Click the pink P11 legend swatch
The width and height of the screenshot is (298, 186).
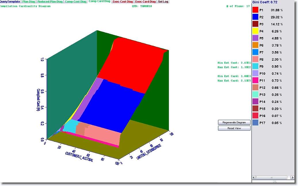(255, 80)
